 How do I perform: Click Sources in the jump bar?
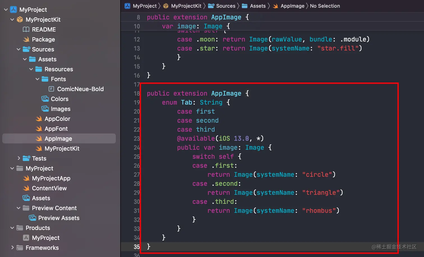[x=226, y=6]
